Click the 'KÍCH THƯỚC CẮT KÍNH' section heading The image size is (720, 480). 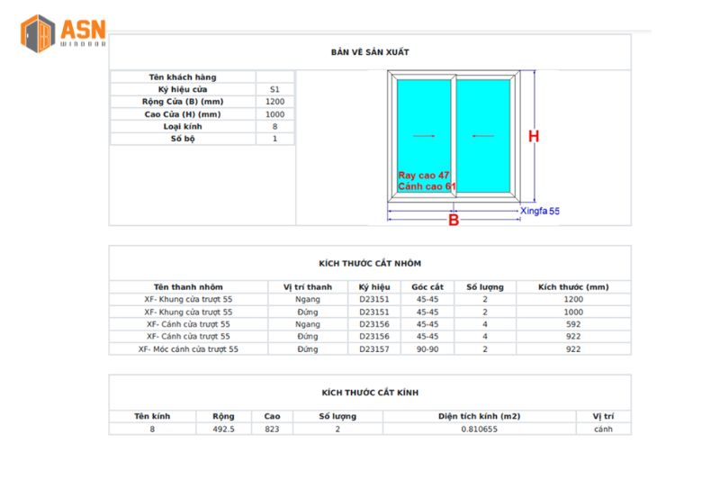pos(370,393)
